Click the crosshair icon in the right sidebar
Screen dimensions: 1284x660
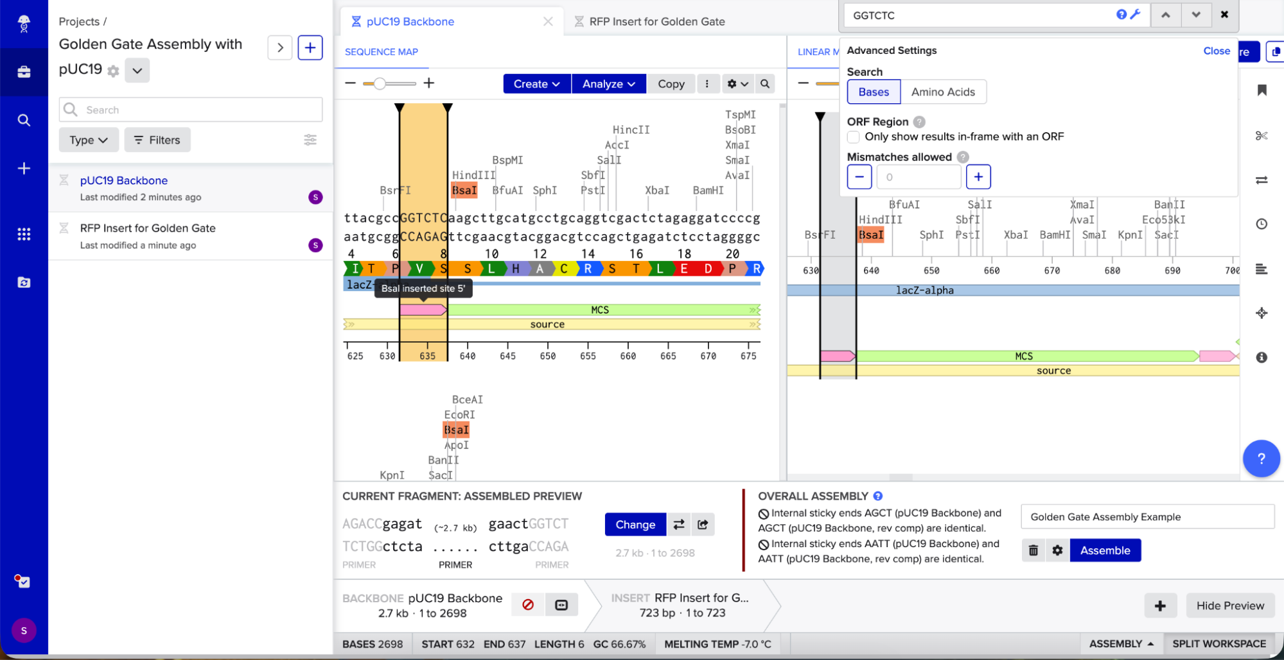(1262, 313)
